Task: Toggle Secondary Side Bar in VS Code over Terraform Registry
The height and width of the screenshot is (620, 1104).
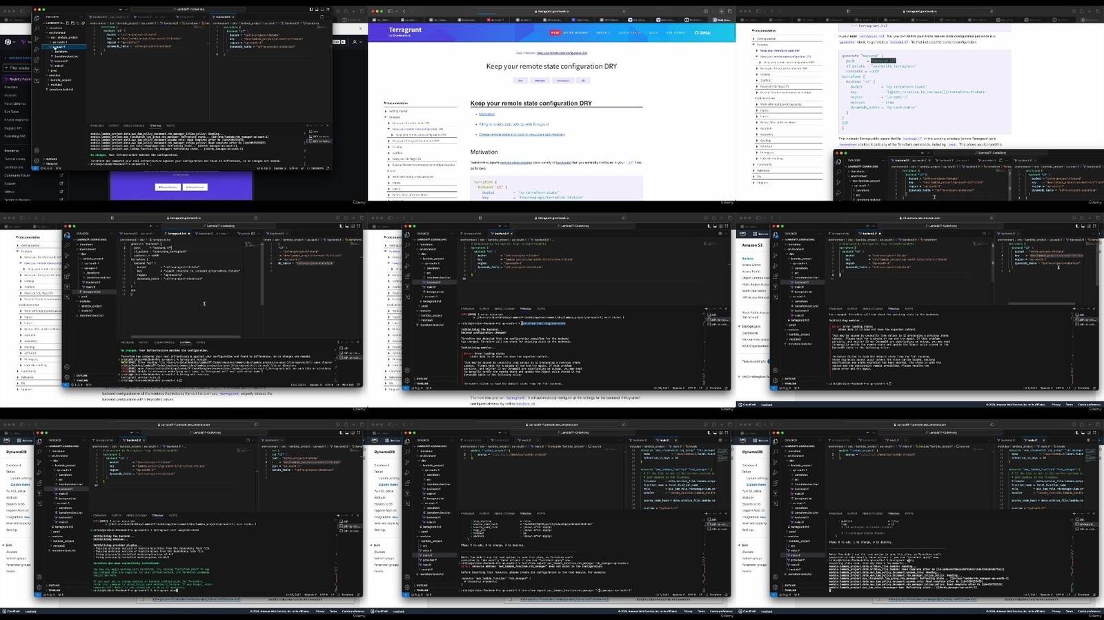Action: (x=322, y=10)
